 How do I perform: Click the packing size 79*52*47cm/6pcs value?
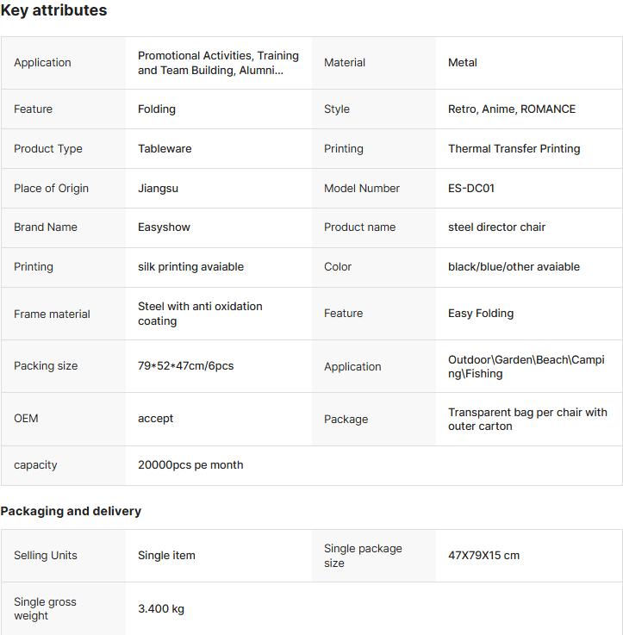point(185,366)
